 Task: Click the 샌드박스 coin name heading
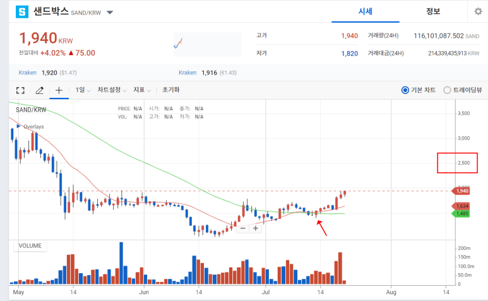point(51,11)
